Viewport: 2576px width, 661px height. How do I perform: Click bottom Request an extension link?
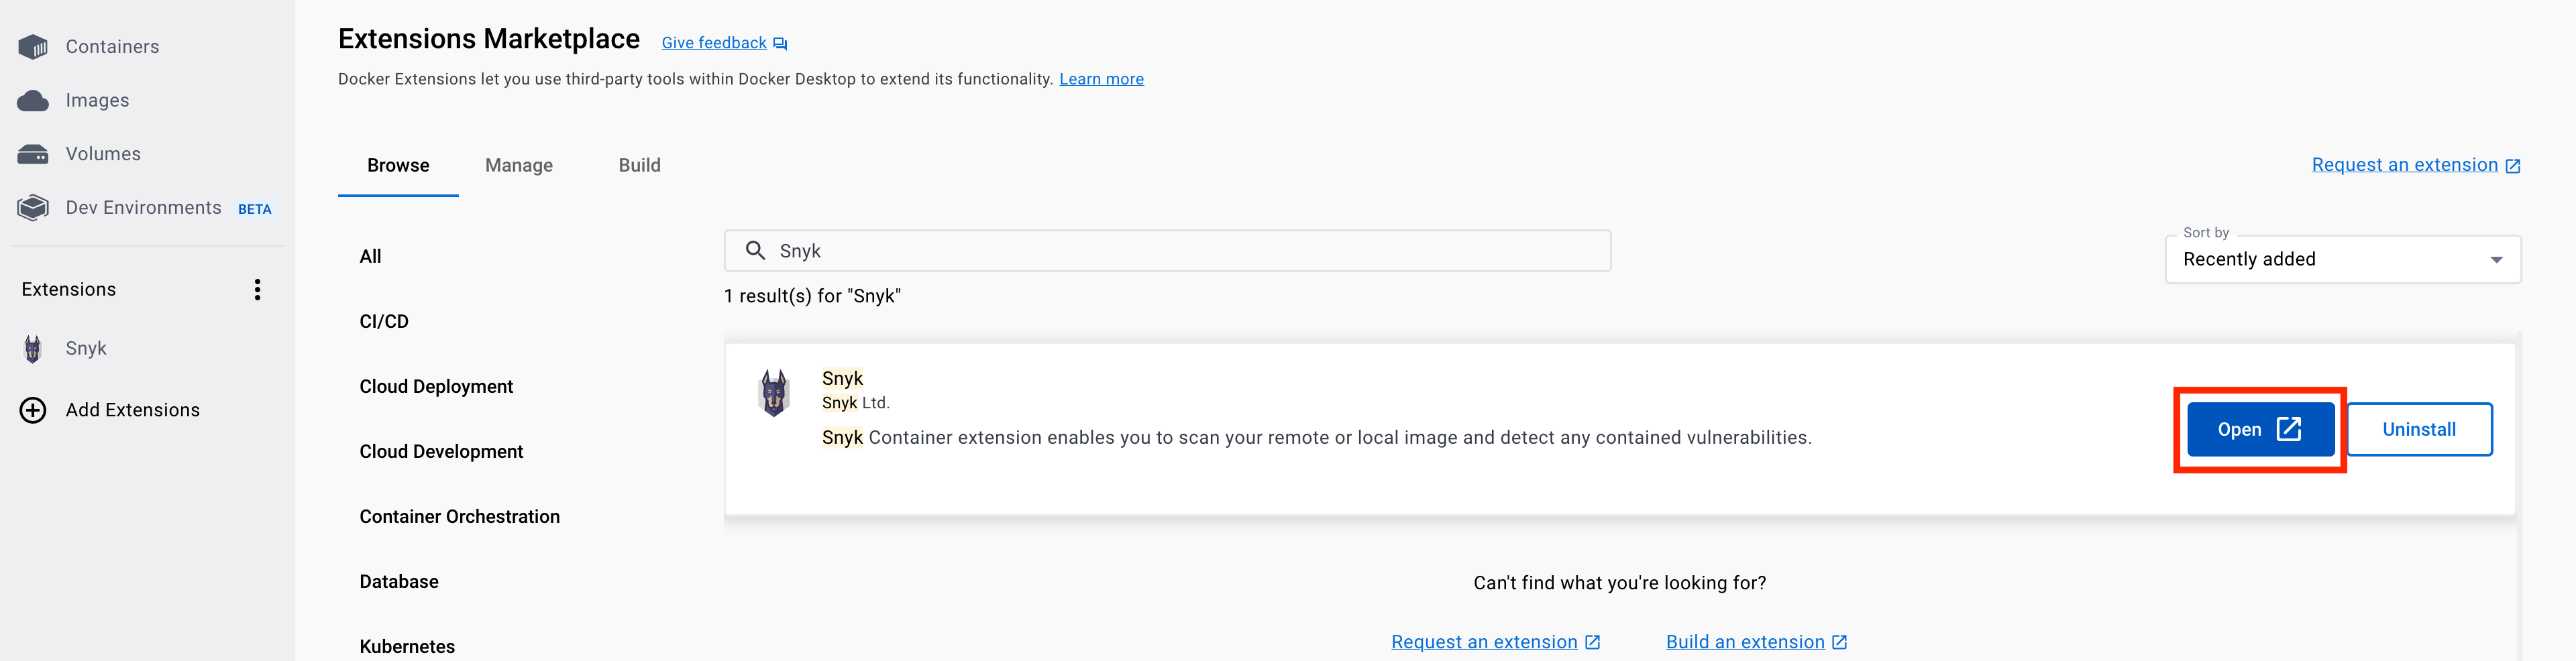pos(1484,643)
